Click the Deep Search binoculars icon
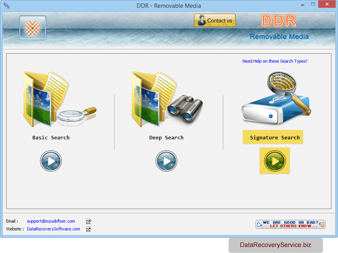Screen dimensions: 338x253 click(x=185, y=109)
